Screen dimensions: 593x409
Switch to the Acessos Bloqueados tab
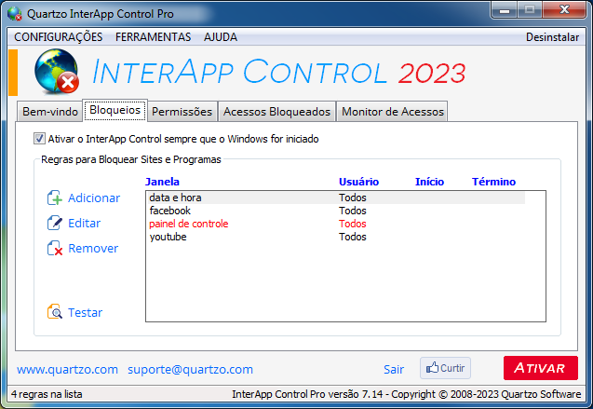[276, 112]
